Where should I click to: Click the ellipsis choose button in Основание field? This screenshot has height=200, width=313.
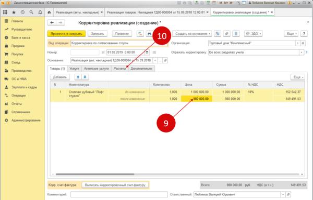pyautogui.click(x=160, y=60)
